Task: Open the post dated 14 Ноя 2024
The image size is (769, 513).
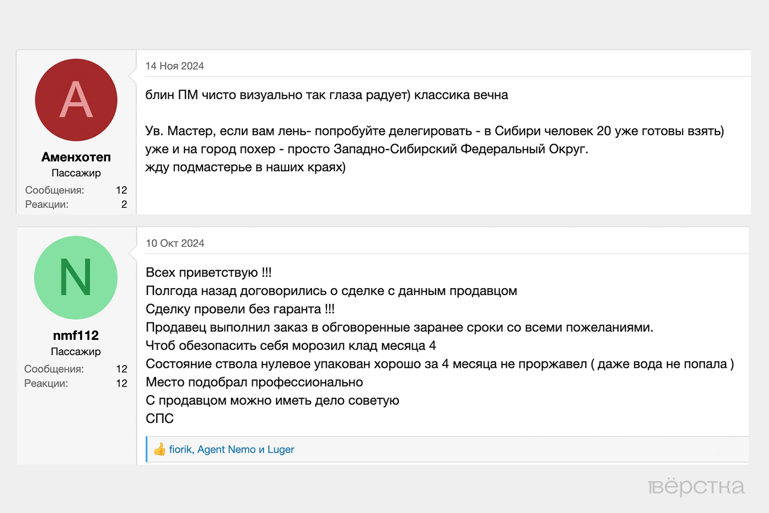Action: pyautogui.click(x=175, y=65)
